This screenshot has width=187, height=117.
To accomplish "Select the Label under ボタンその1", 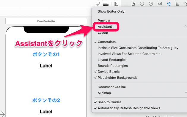I will pos(46,66).
